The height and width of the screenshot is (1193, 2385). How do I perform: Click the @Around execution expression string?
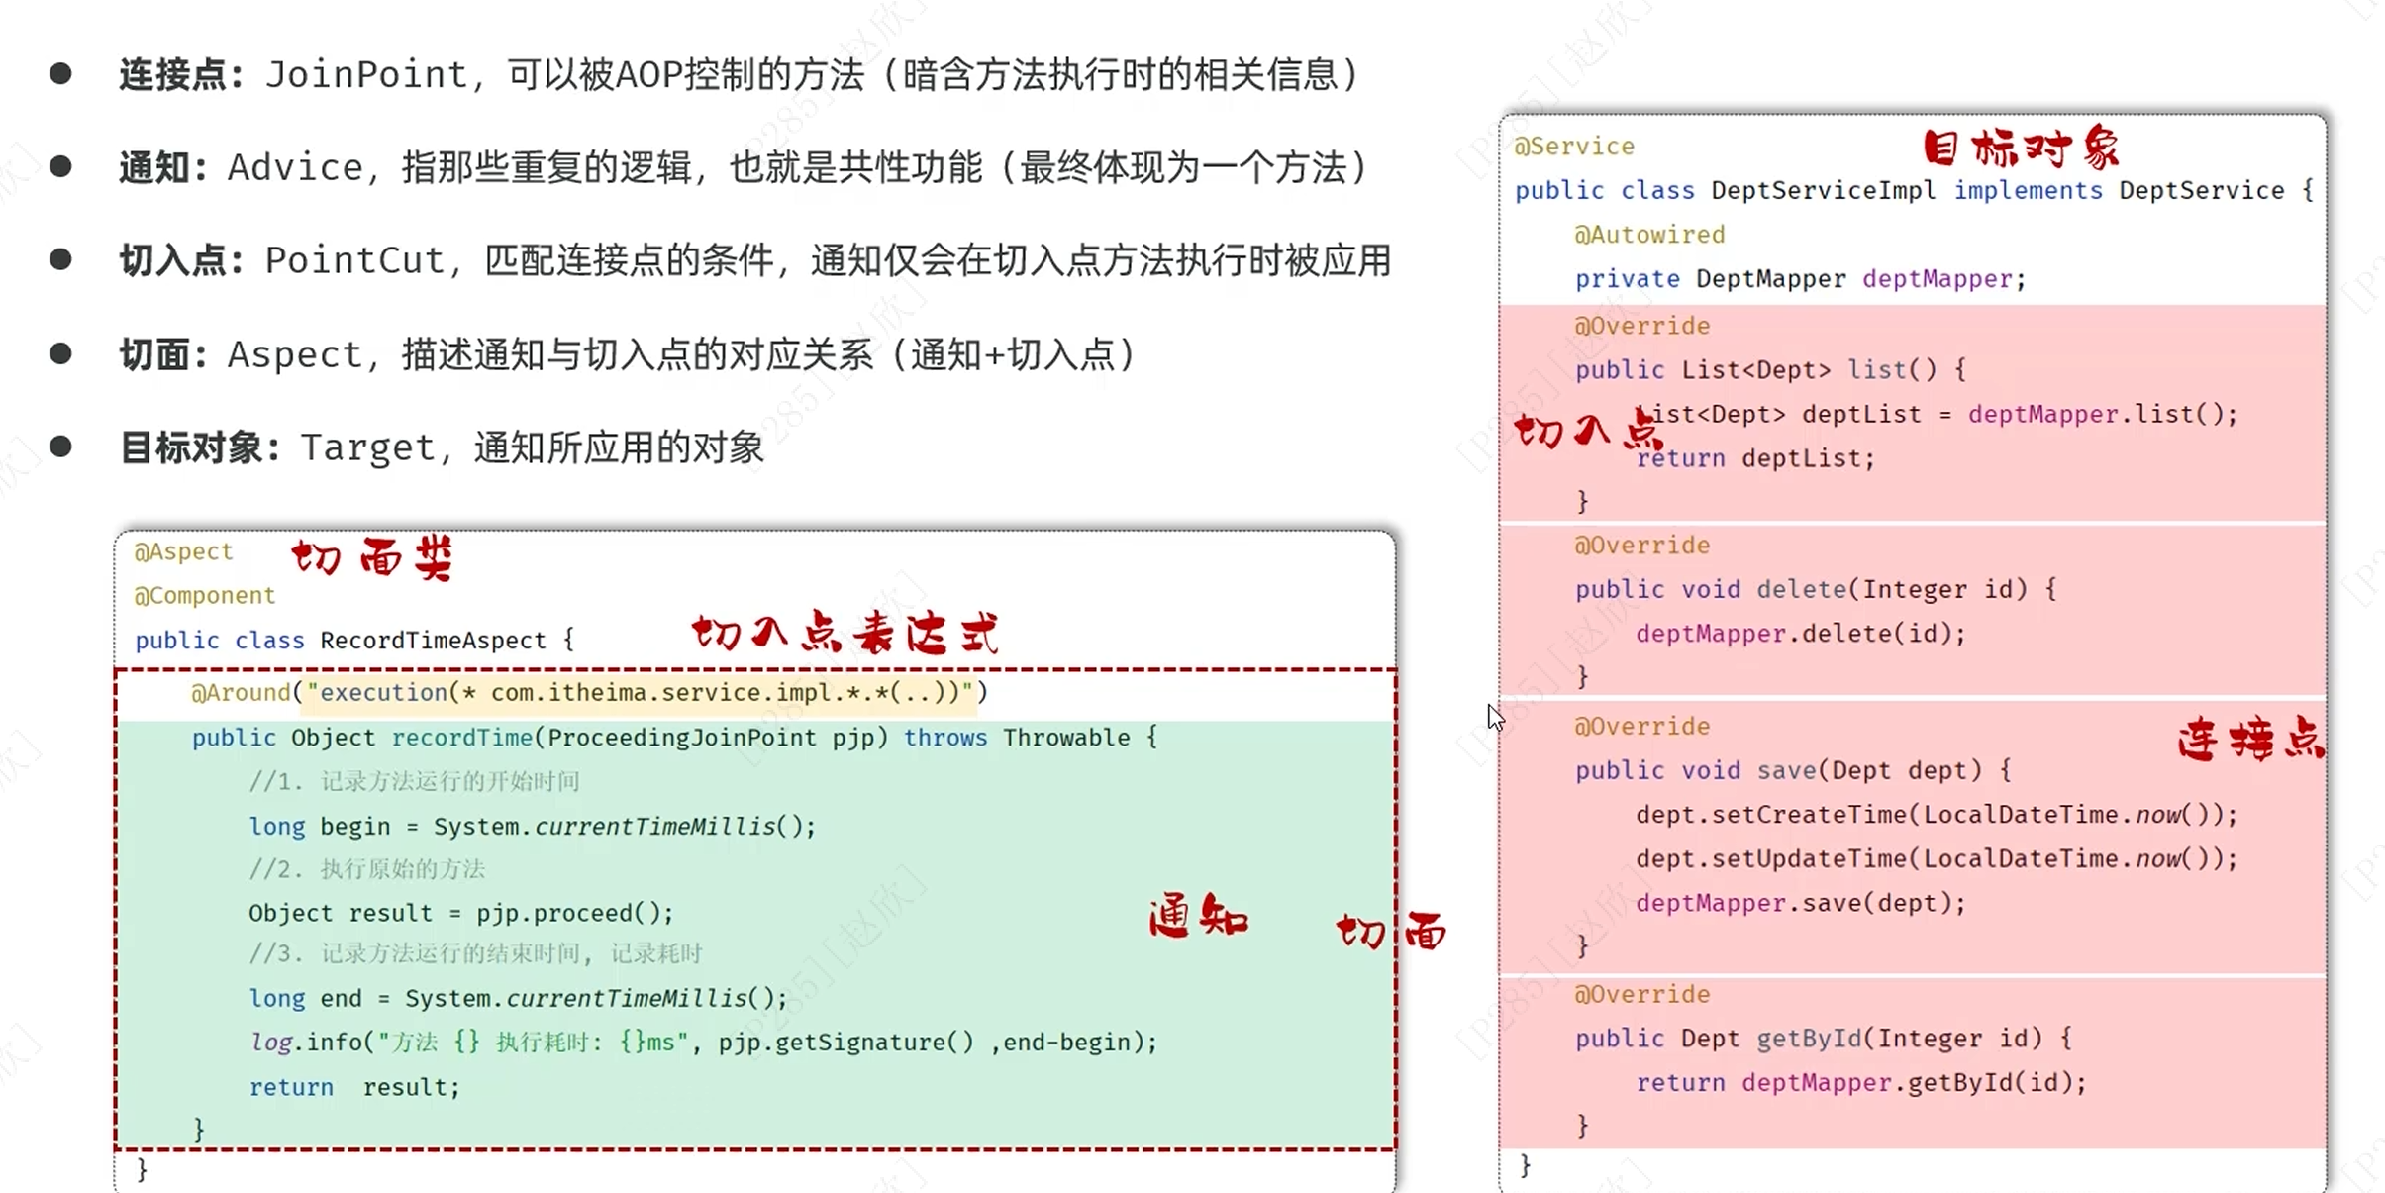(x=640, y=692)
